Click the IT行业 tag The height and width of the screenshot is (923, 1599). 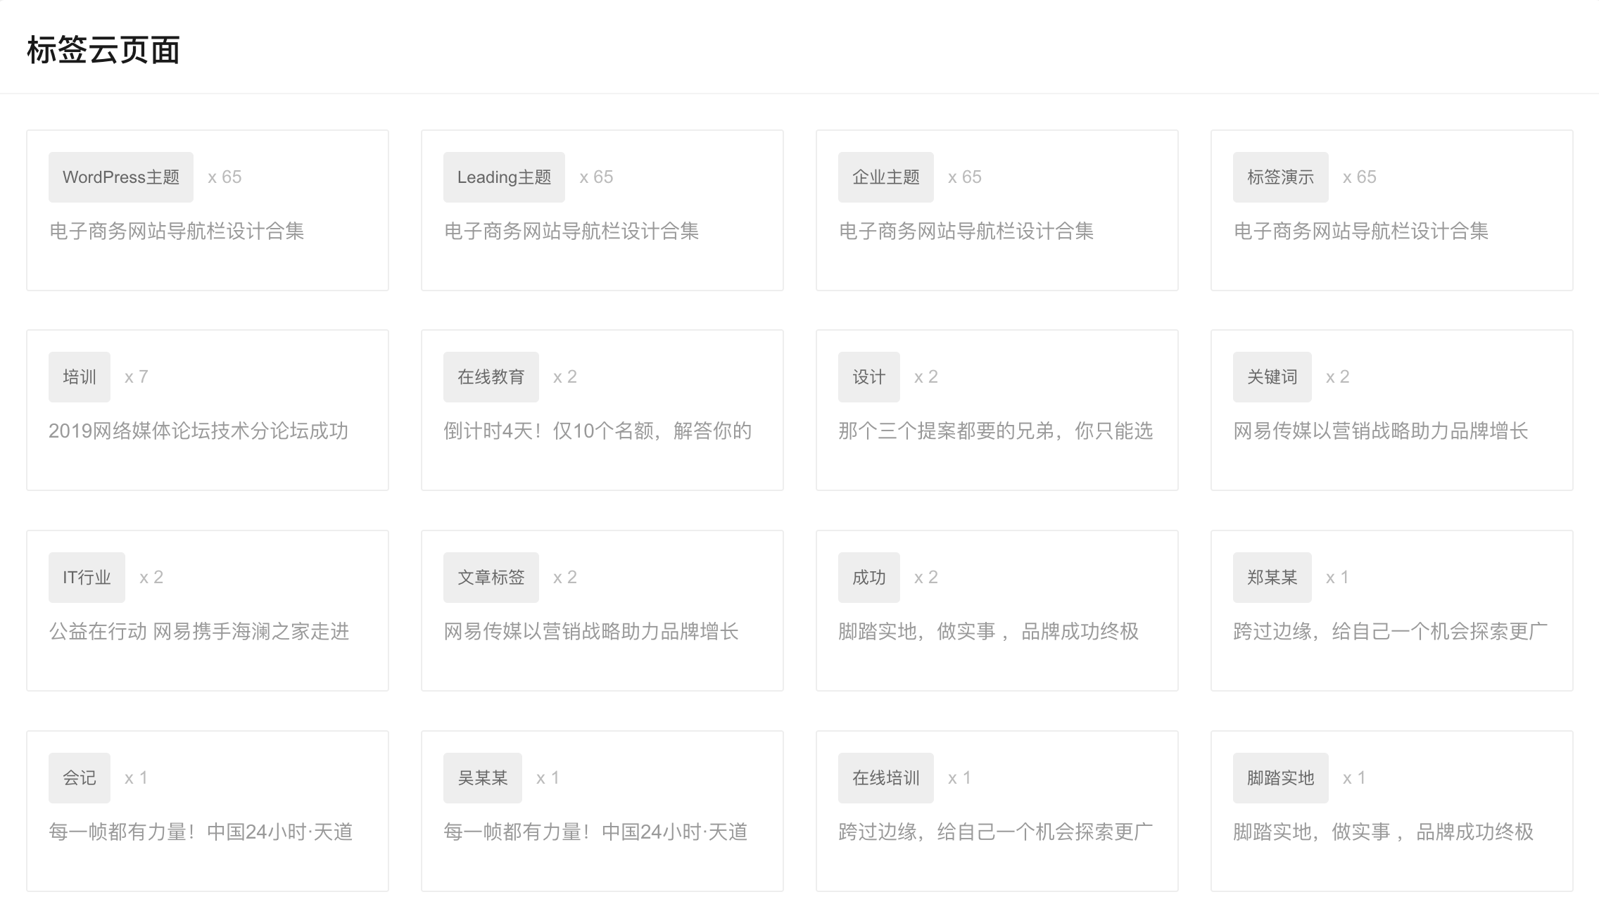click(x=86, y=576)
